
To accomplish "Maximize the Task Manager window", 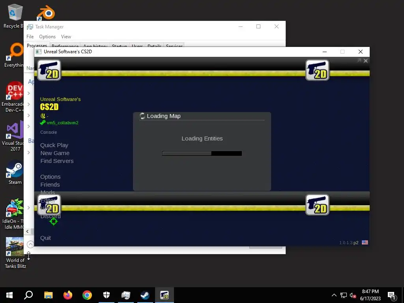I will (x=258, y=26).
